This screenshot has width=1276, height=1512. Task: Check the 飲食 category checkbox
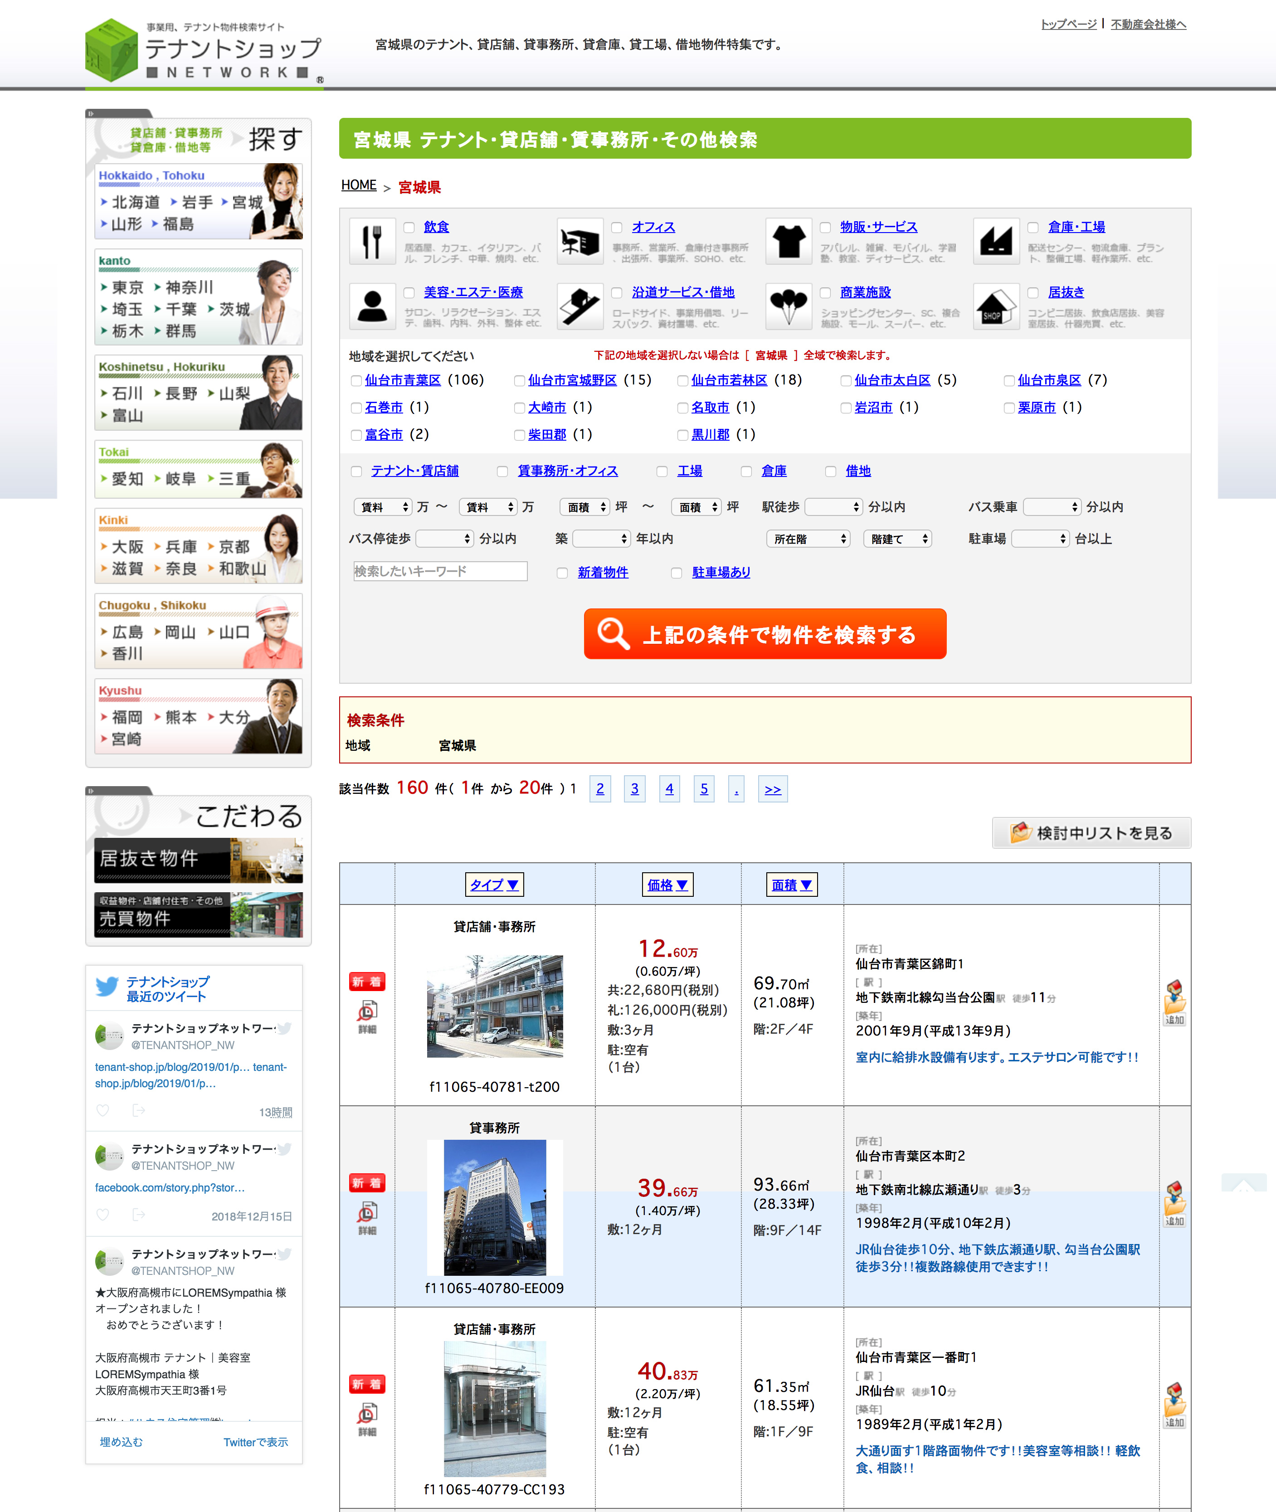[x=409, y=228]
